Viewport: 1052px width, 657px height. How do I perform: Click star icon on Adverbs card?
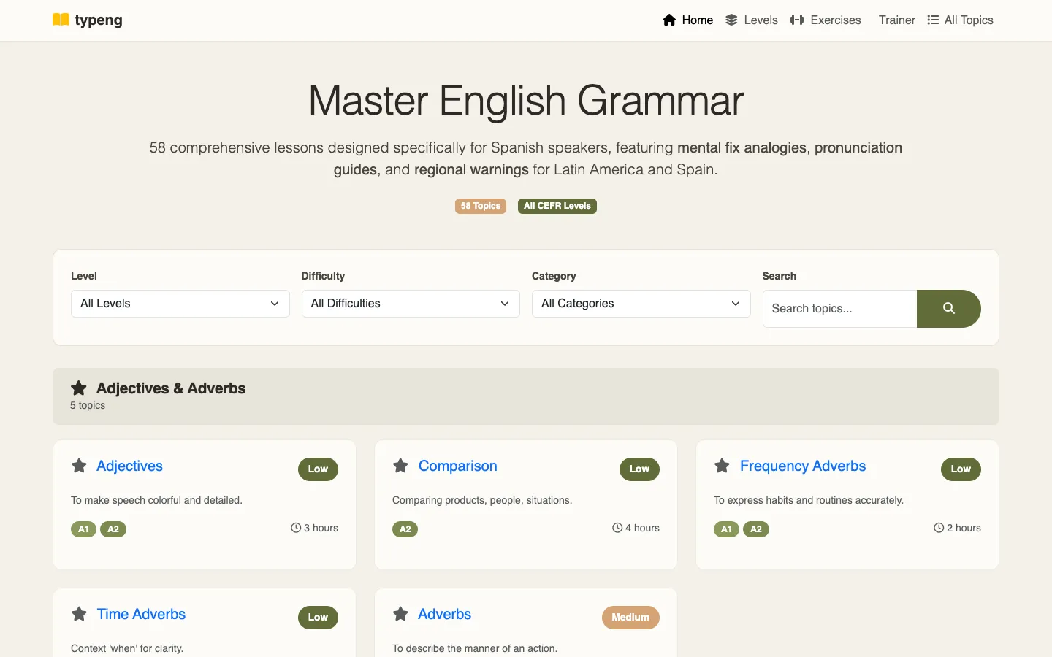pos(400,614)
